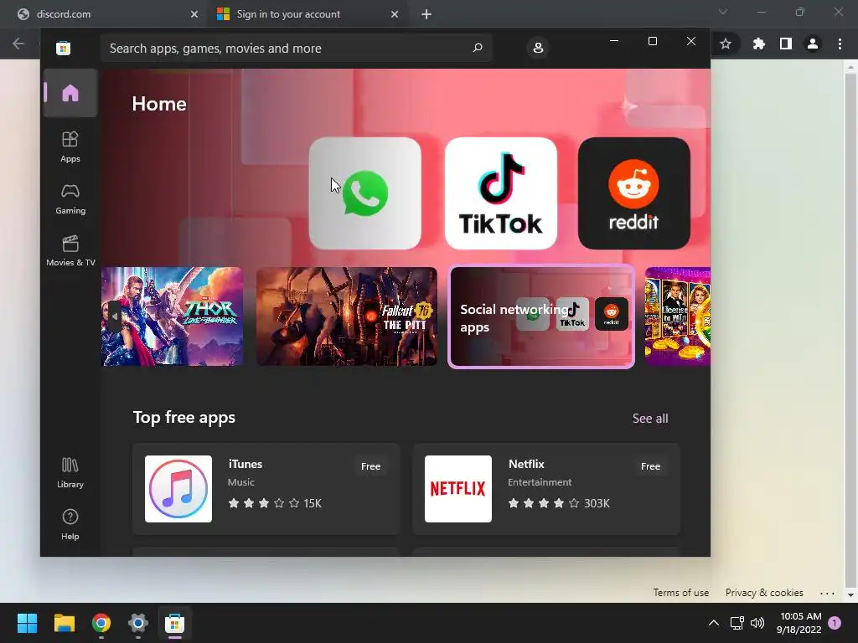The height and width of the screenshot is (643, 858).
Task: Click the search magnifier icon in Store
Action: point(477,48)
